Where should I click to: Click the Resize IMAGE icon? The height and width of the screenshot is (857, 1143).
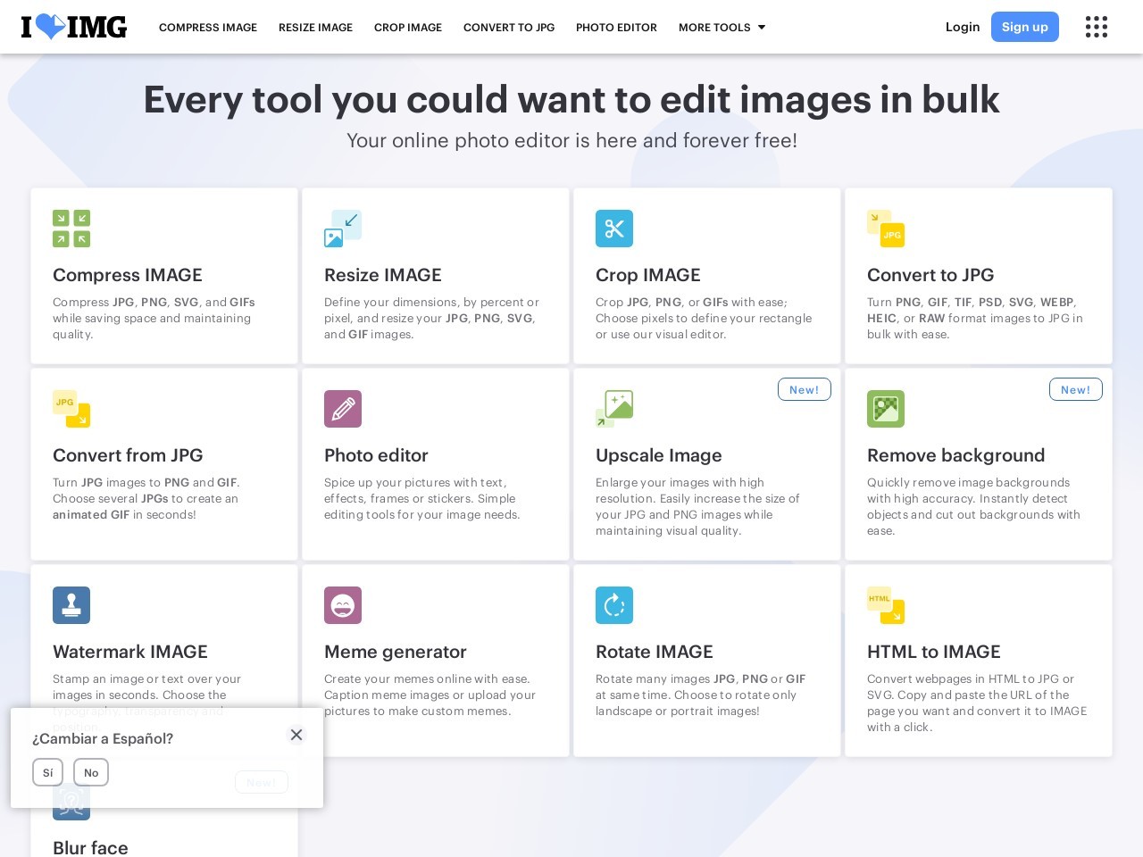point(343,229)
